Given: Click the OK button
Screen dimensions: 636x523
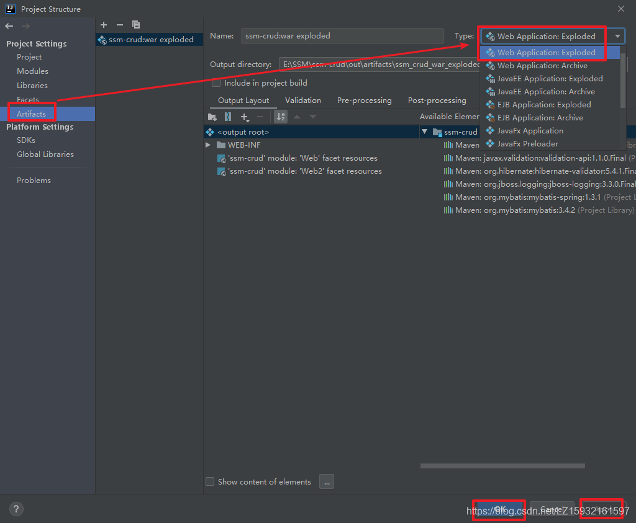Looking at the screenshot, I should pyautogui.click(x=500, y=509).
